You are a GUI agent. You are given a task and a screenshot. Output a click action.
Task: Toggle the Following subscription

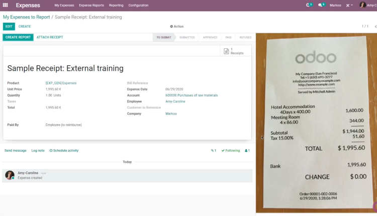(x=231, y=150)
